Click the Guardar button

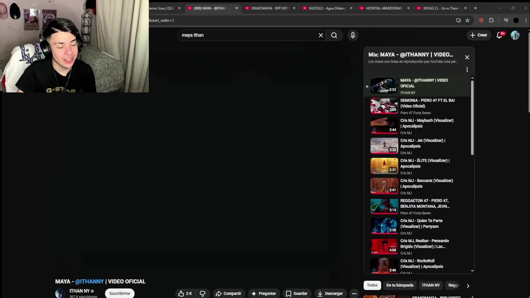[x=296, y=293]
